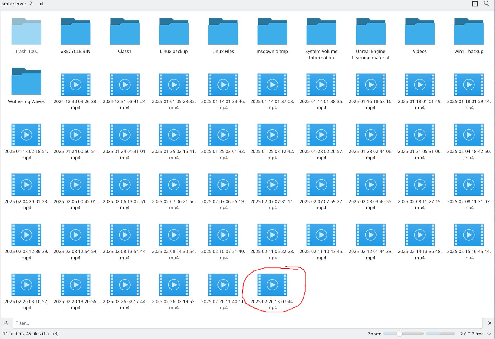Expand the free space dropdown arrow
This screenshot has width=495, height=339.
[x=489, y=334]
